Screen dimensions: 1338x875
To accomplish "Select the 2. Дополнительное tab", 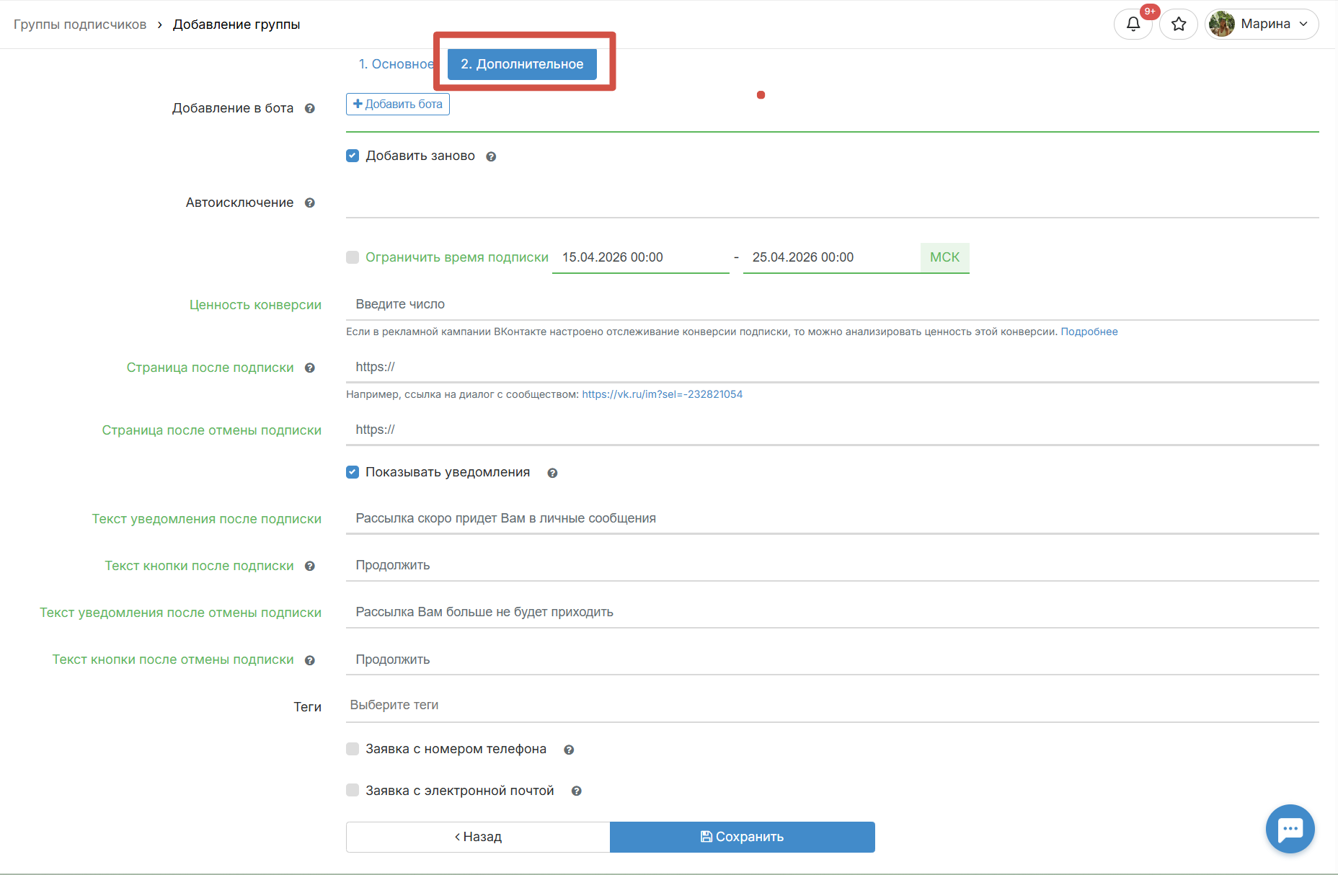I will (522, 64).
